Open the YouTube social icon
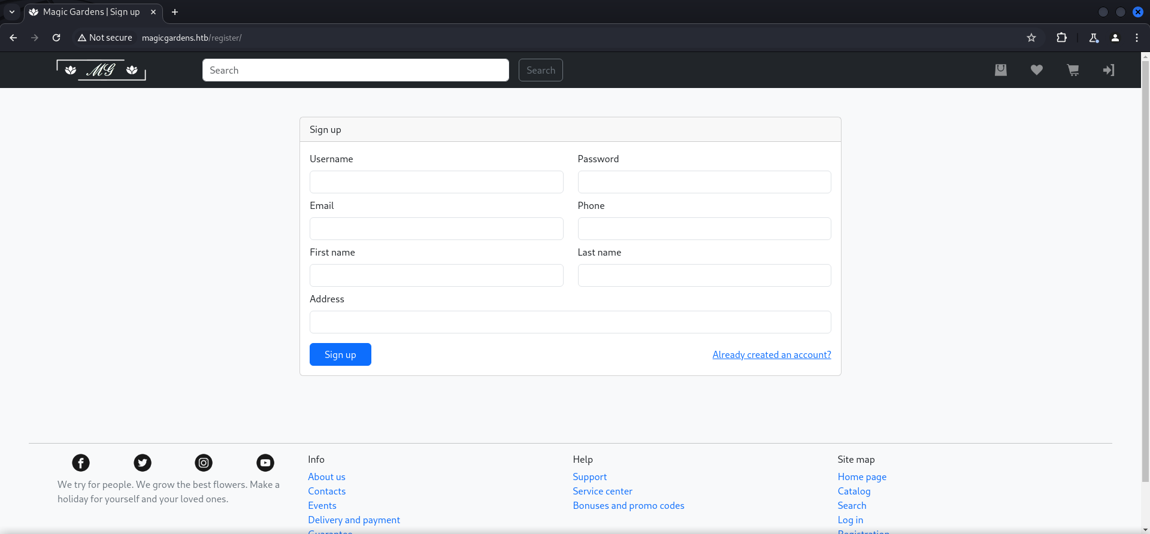Image resolution: width=1150 pixels, height=534 pixels. tap(265, 463)
